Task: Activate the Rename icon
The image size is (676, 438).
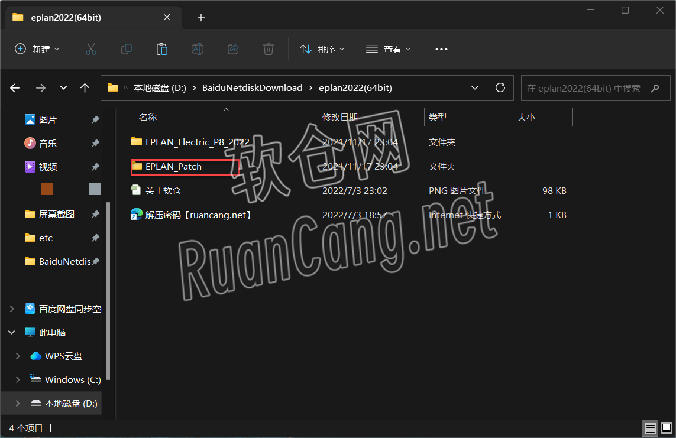Action: 197,49
